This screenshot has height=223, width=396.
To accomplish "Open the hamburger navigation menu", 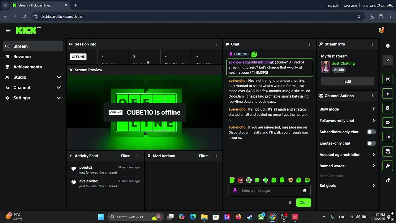I will coord(8,30).
